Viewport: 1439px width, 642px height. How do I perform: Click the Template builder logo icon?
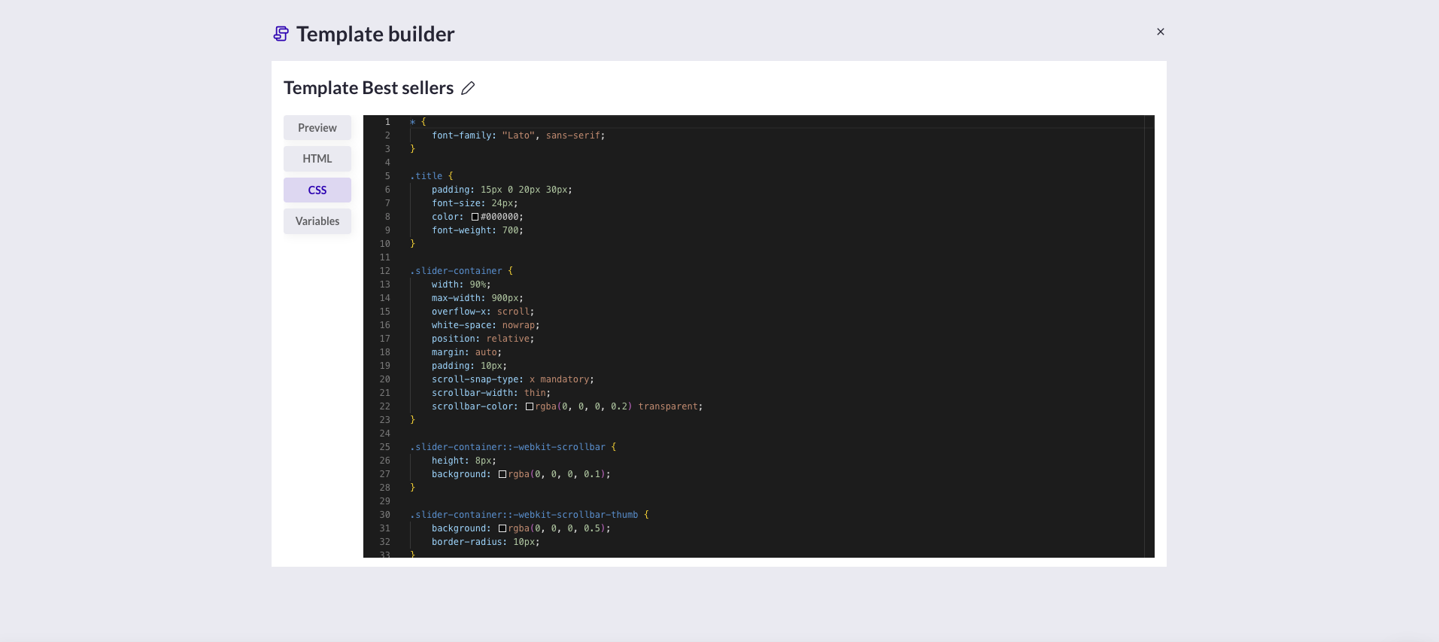[281, 34]
